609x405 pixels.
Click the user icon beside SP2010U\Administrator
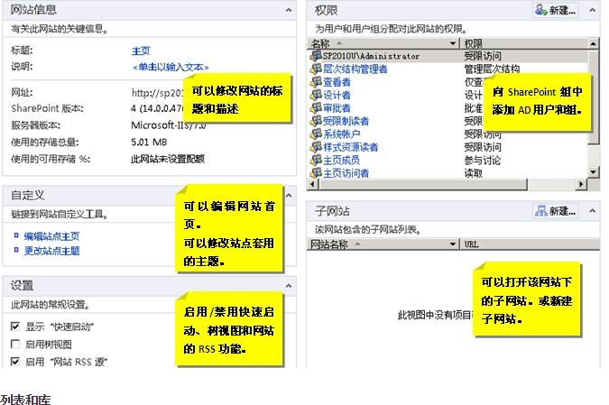(316, 56)
